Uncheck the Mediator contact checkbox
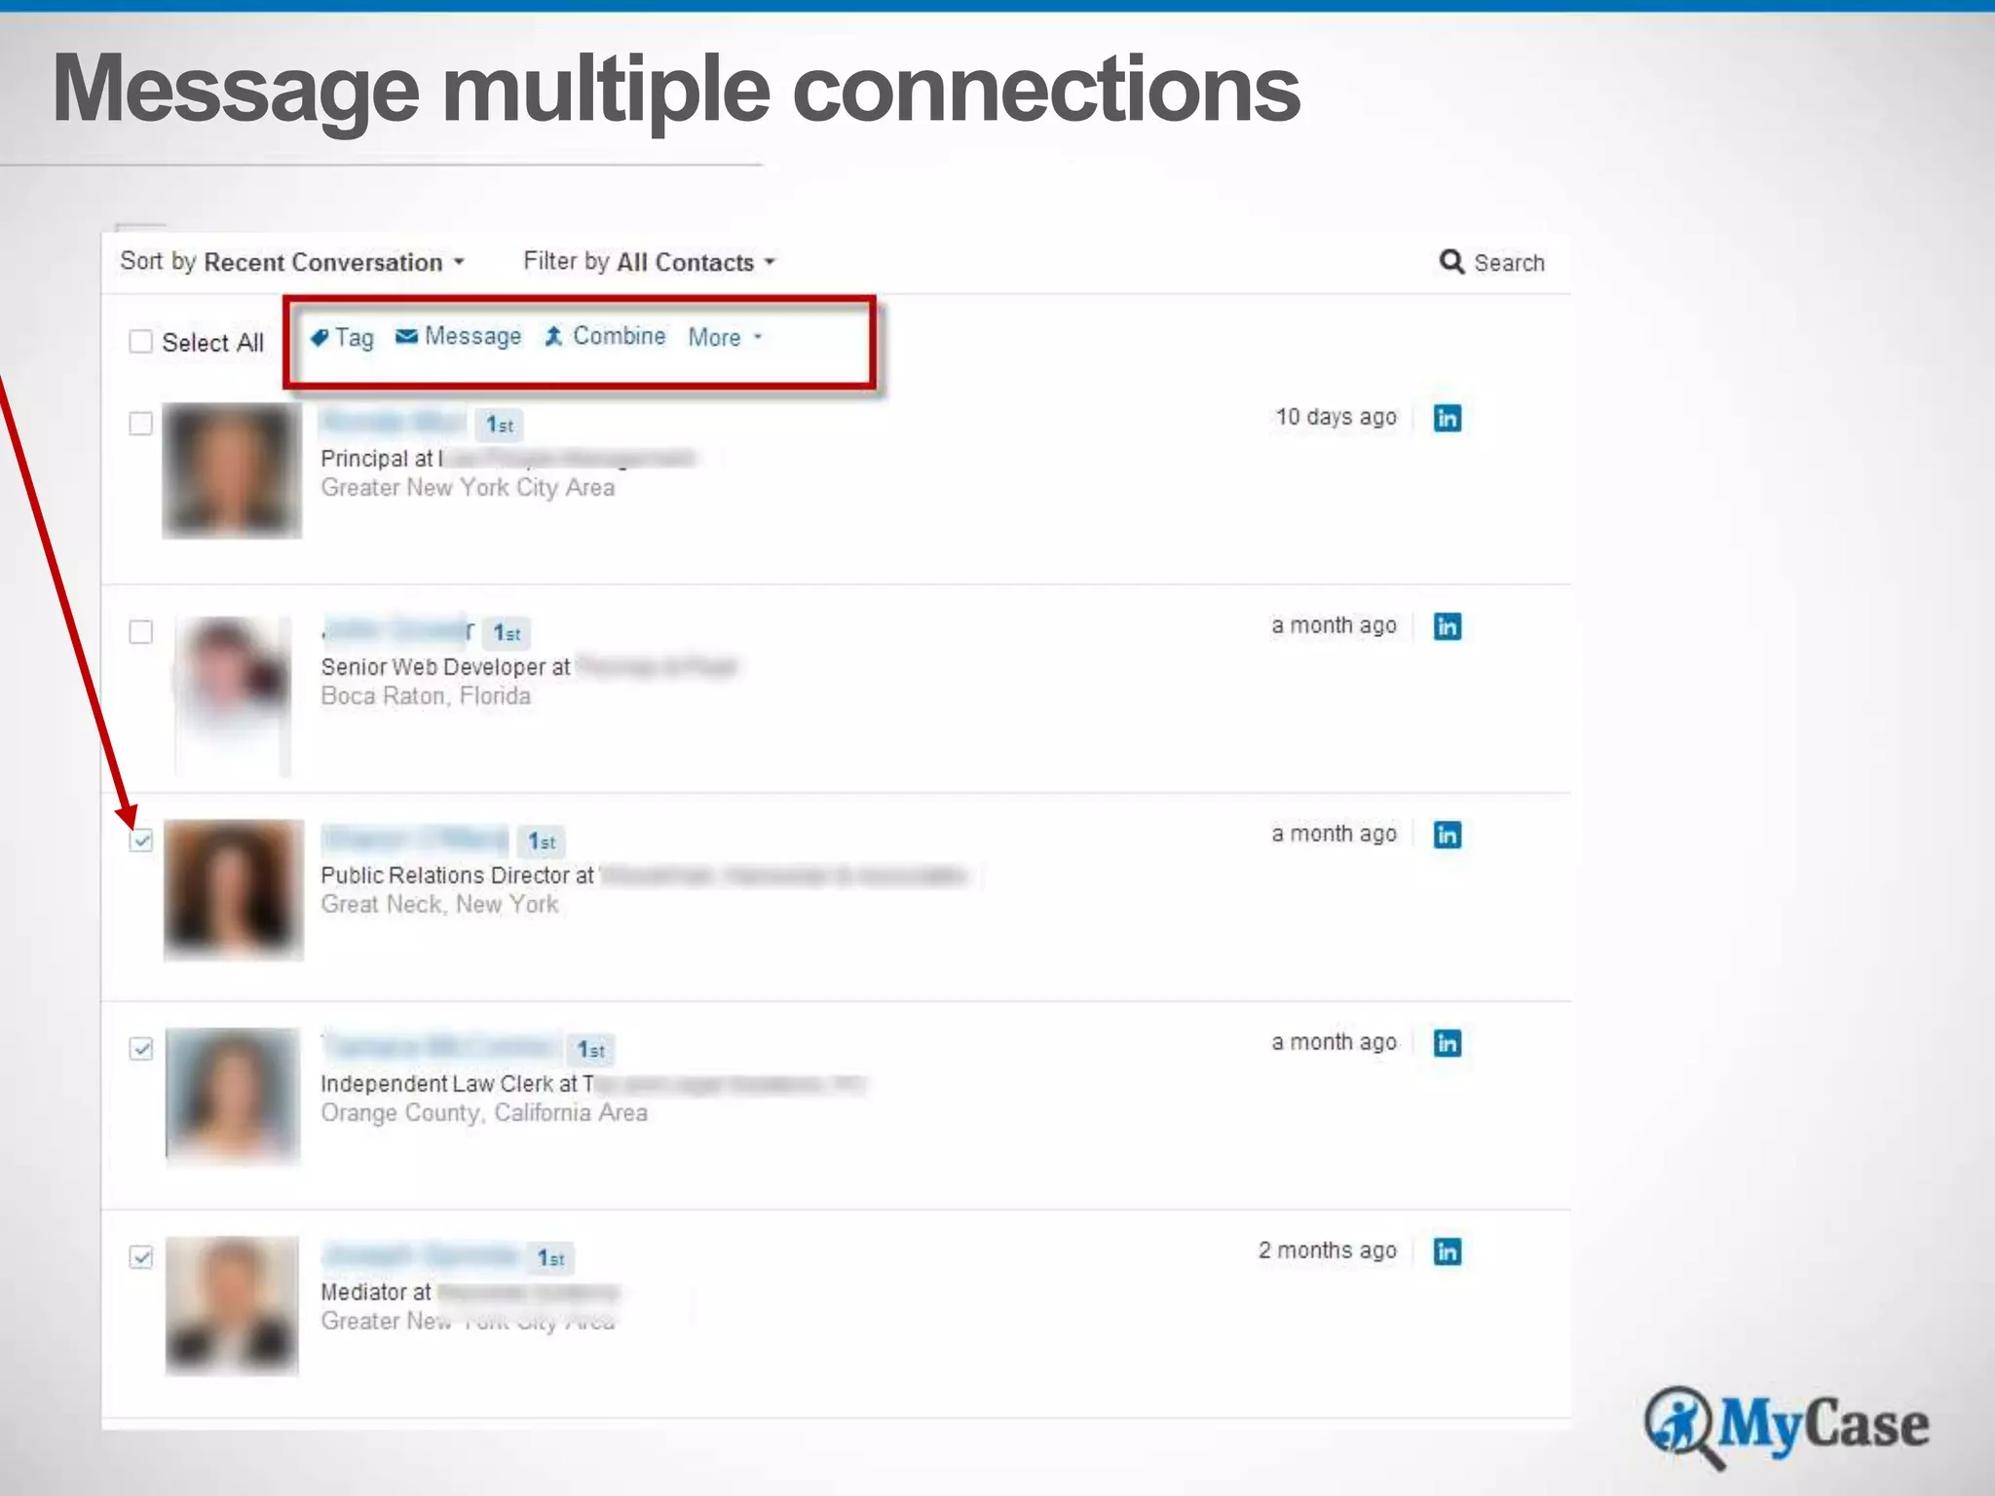The width and height of the screenshot is (1995, 1496). (x=141, y=1257)
